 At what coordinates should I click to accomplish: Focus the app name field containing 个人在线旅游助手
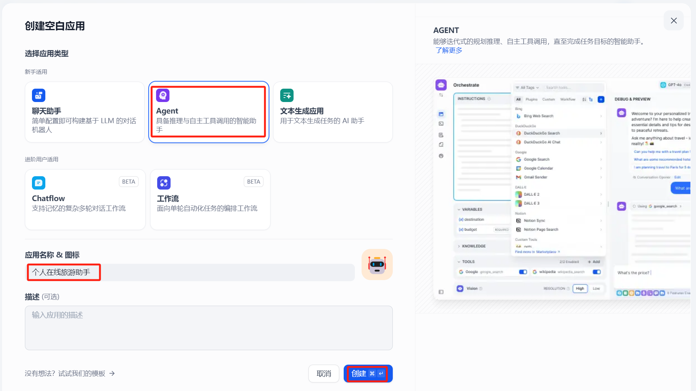(x=190, y=272)
